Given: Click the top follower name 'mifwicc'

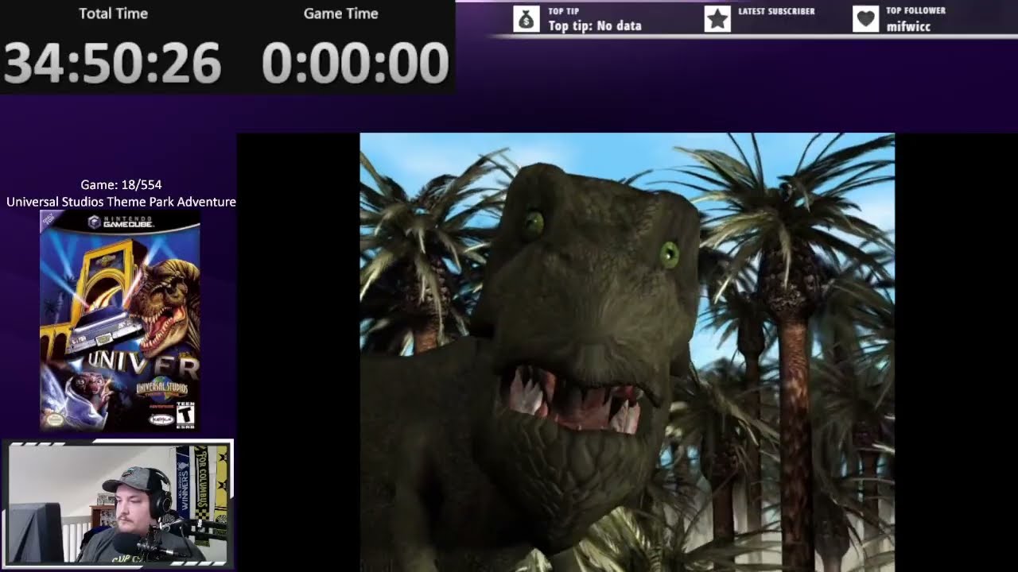Looking at the screenshot, I should [908, 26].
